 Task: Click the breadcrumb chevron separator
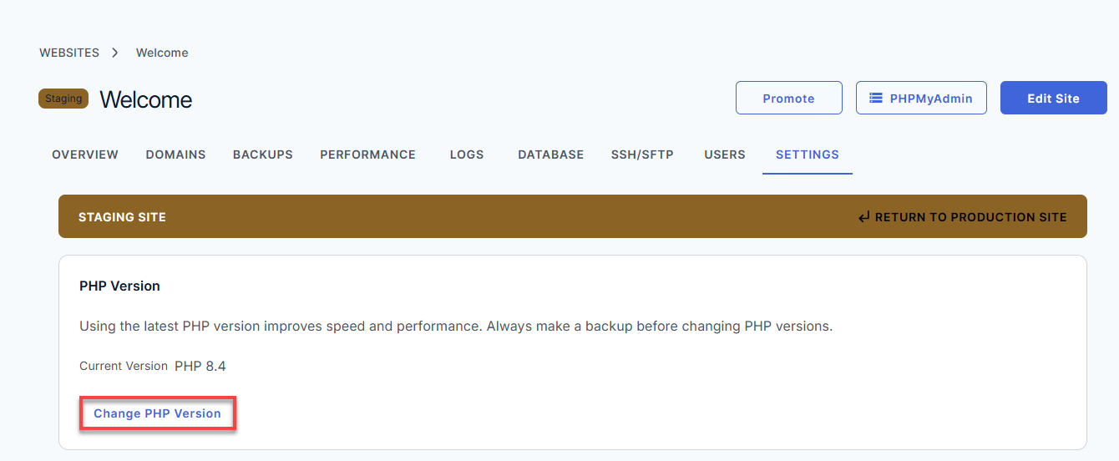coord(115,53)
